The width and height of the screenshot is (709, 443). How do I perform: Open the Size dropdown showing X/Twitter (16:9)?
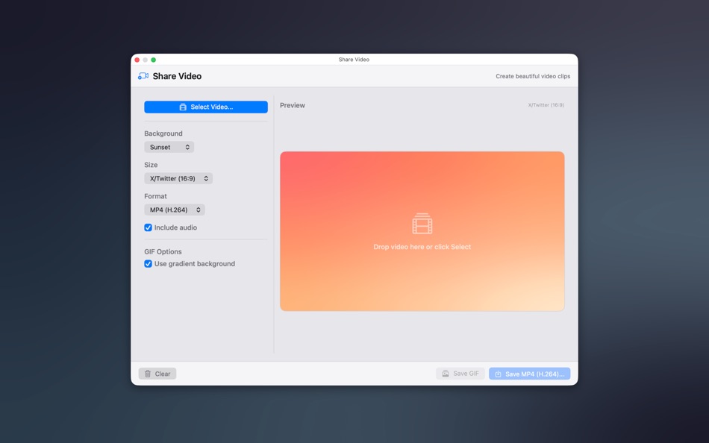click(x=178, y=178)
